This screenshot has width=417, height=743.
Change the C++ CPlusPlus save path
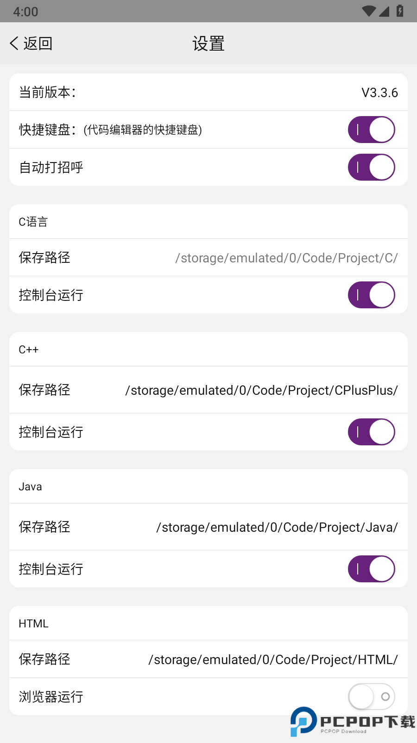pos(261,391)
